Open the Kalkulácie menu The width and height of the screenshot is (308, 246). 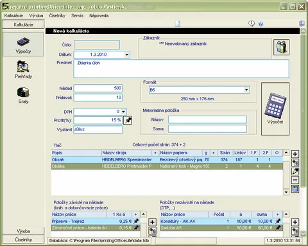point(13,15)
